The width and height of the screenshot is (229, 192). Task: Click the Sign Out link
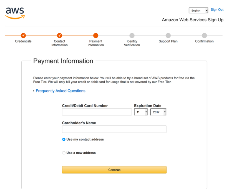[217, 10]
